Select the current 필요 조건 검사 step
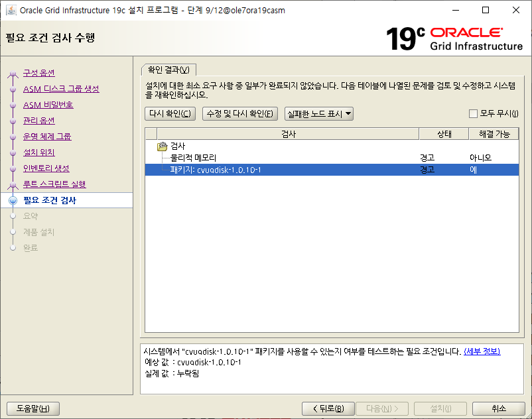This screenshot has height=419, width=532. (50, 200)
